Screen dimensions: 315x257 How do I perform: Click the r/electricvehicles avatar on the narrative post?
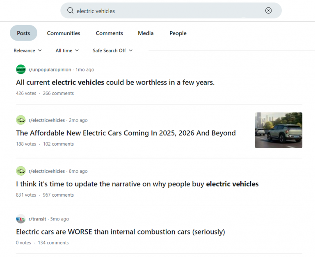[x=21, y=171]
